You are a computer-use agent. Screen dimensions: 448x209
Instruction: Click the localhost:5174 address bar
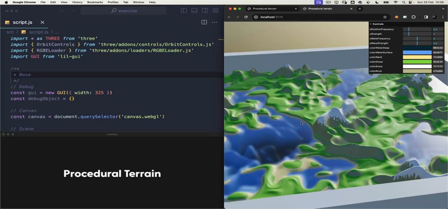point(321,17)
